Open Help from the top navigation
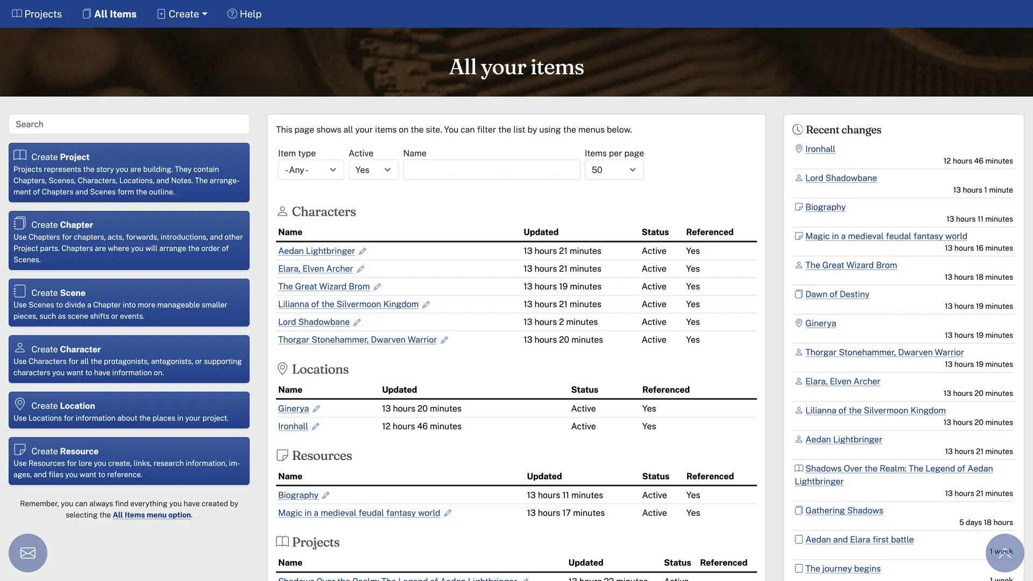This screenshot has width=1033, height=581. coord(244,14)
